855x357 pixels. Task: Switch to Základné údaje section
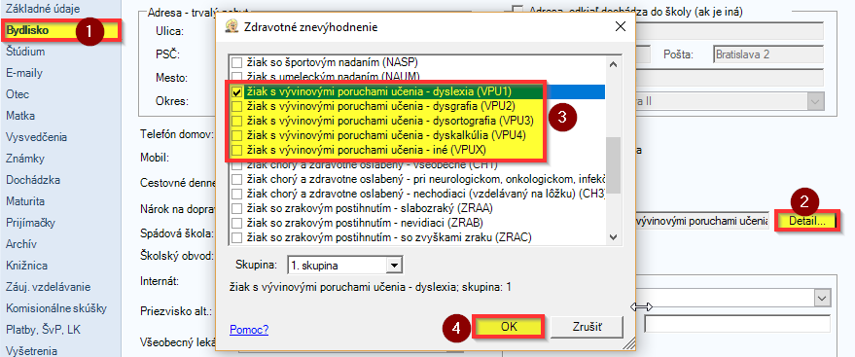coord(43,9)
